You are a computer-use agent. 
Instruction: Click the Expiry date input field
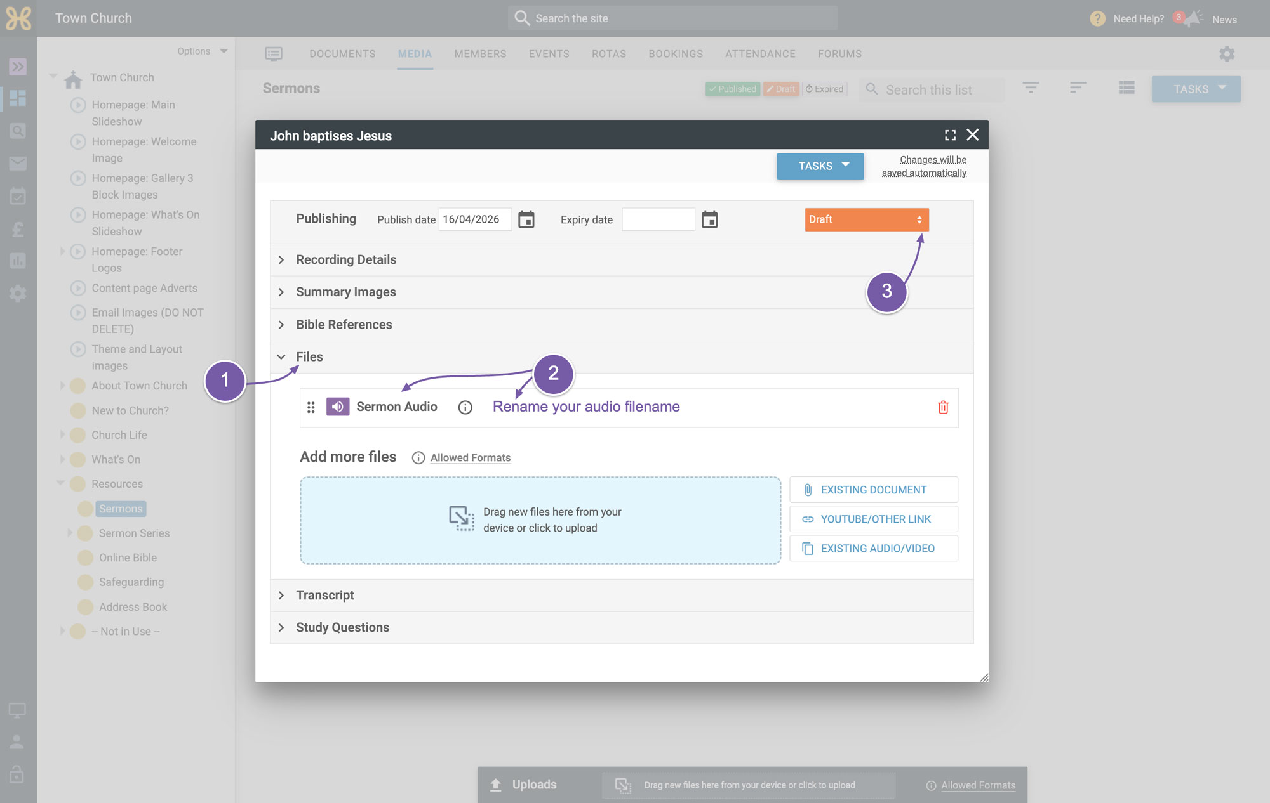(x=658, y=219)
